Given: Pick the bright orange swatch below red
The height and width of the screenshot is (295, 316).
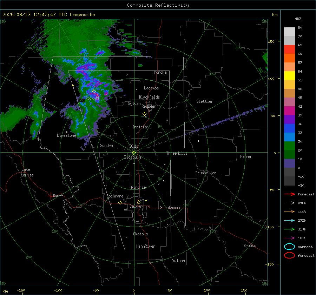Looking at the screenshot, I should click(289, 58).
